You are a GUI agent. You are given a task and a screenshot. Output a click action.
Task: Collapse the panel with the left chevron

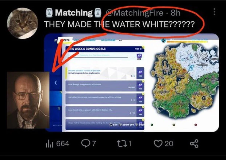click(x=56, y=83)
